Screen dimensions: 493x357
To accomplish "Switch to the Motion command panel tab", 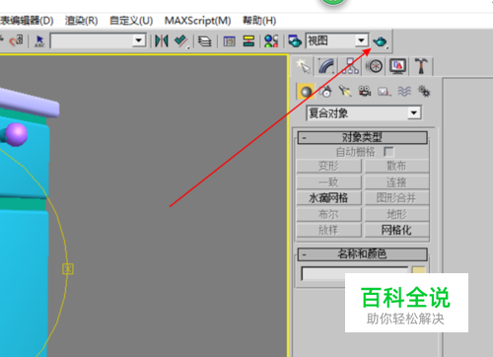I will (x=374, y=66).
